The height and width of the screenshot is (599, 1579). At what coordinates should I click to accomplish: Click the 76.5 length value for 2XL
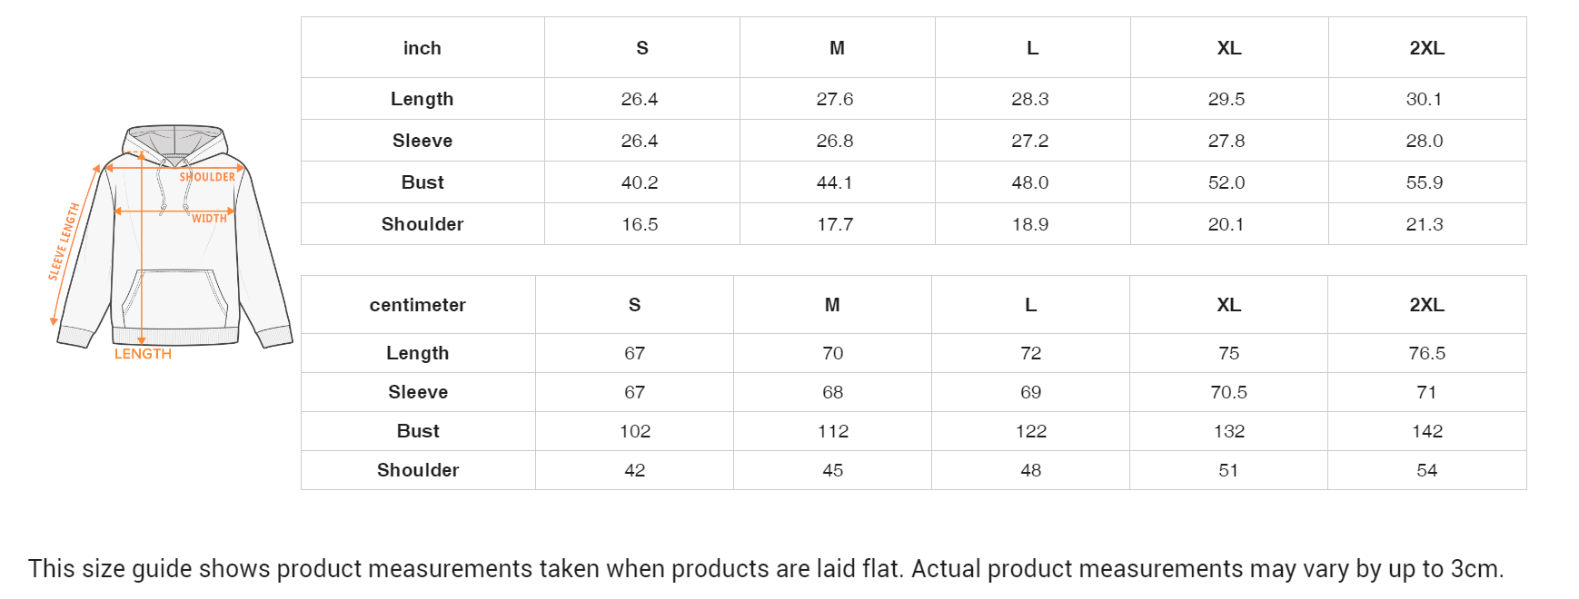point(1426,353)
